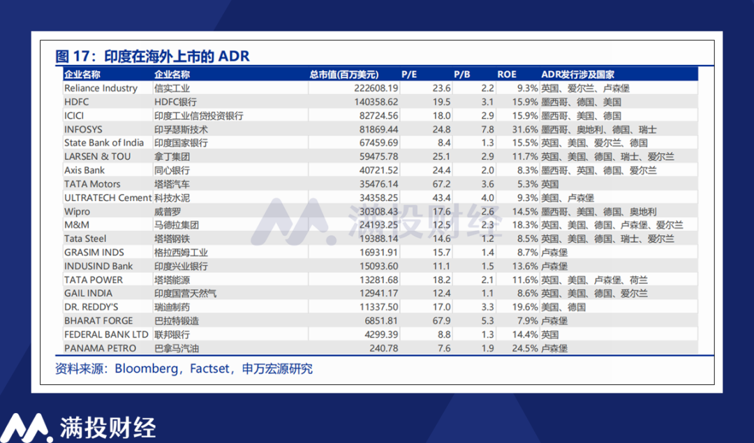Viewport: 754px width, 443px height.
Task: Click the GRASIM INDS cell
Action: coord(94,253)
